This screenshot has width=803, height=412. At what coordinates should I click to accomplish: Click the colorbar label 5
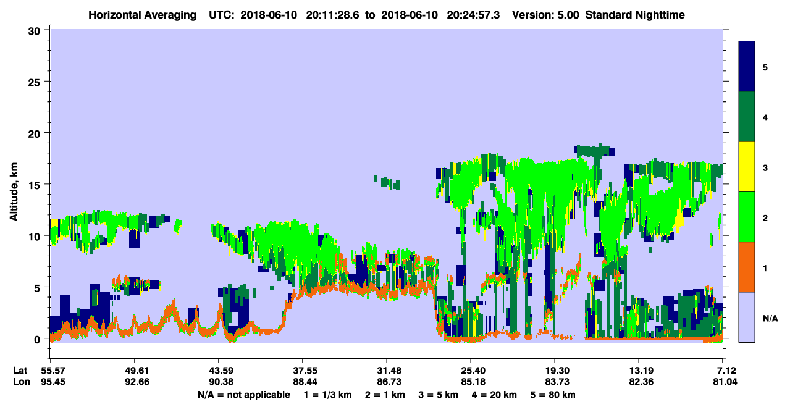point(765,67)
